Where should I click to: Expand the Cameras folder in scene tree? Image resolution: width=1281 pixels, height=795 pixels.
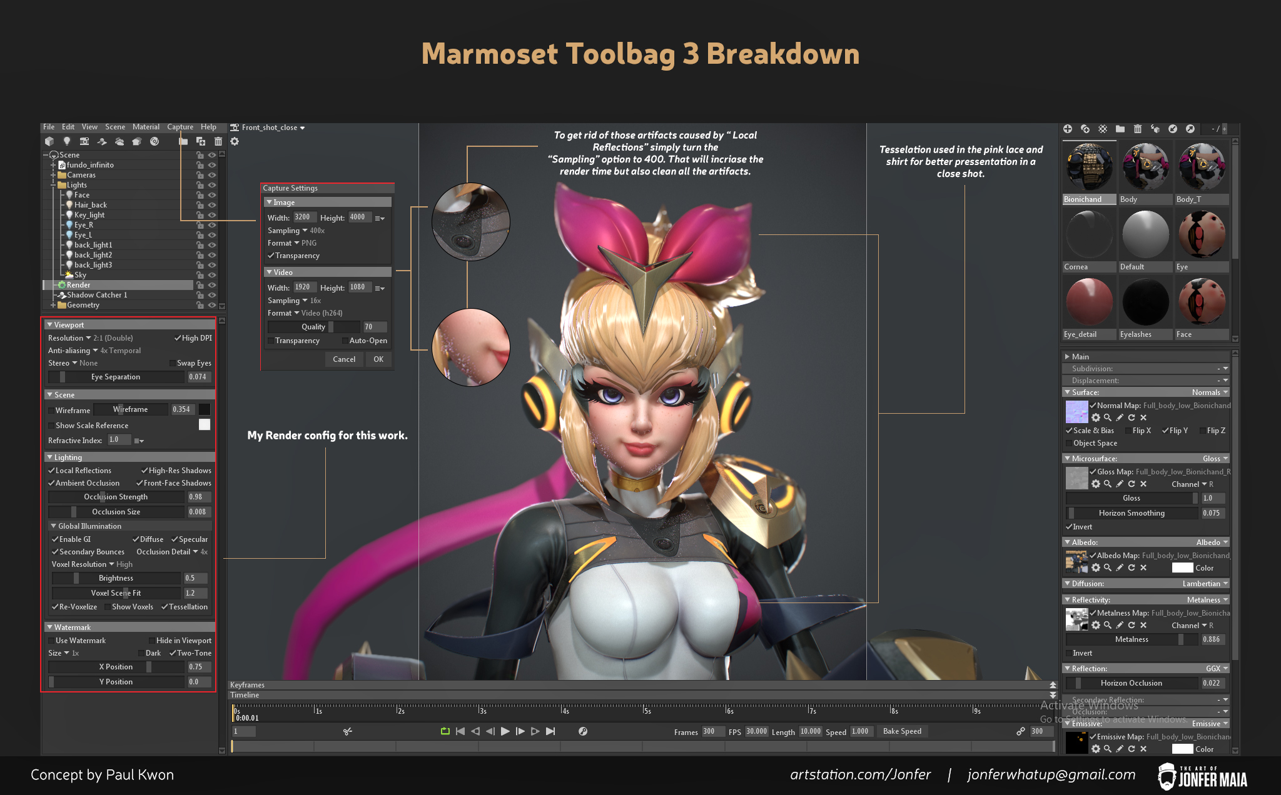[x=54, y=175]
